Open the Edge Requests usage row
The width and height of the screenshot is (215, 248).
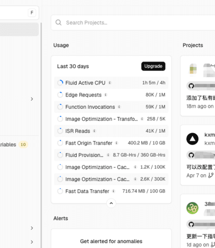[111, 95]
